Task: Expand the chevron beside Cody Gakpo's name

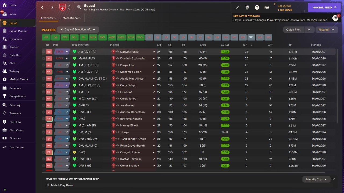Action: point(154,85)
